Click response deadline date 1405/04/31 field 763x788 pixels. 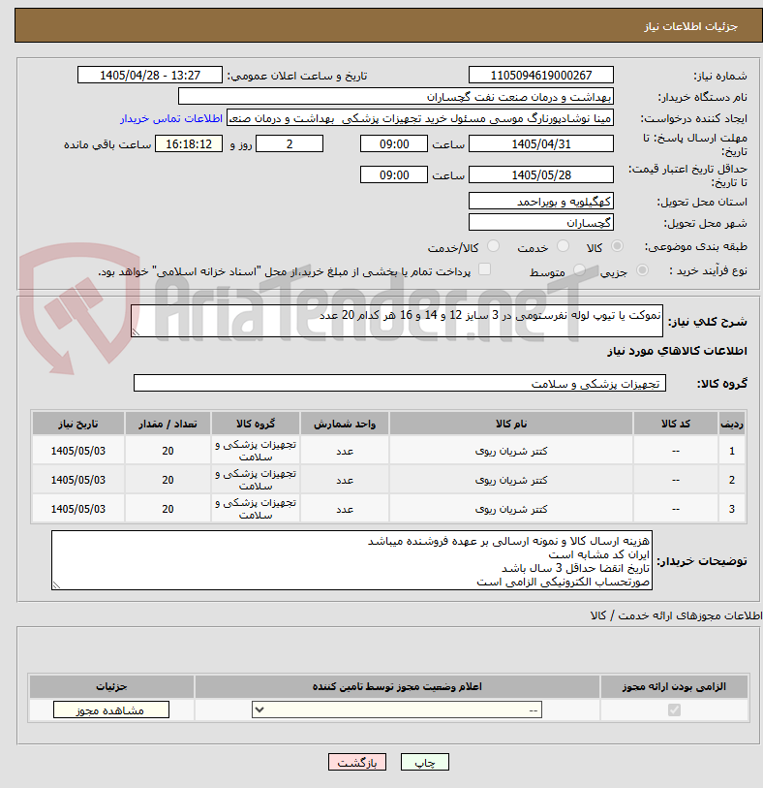coord(540,144)
